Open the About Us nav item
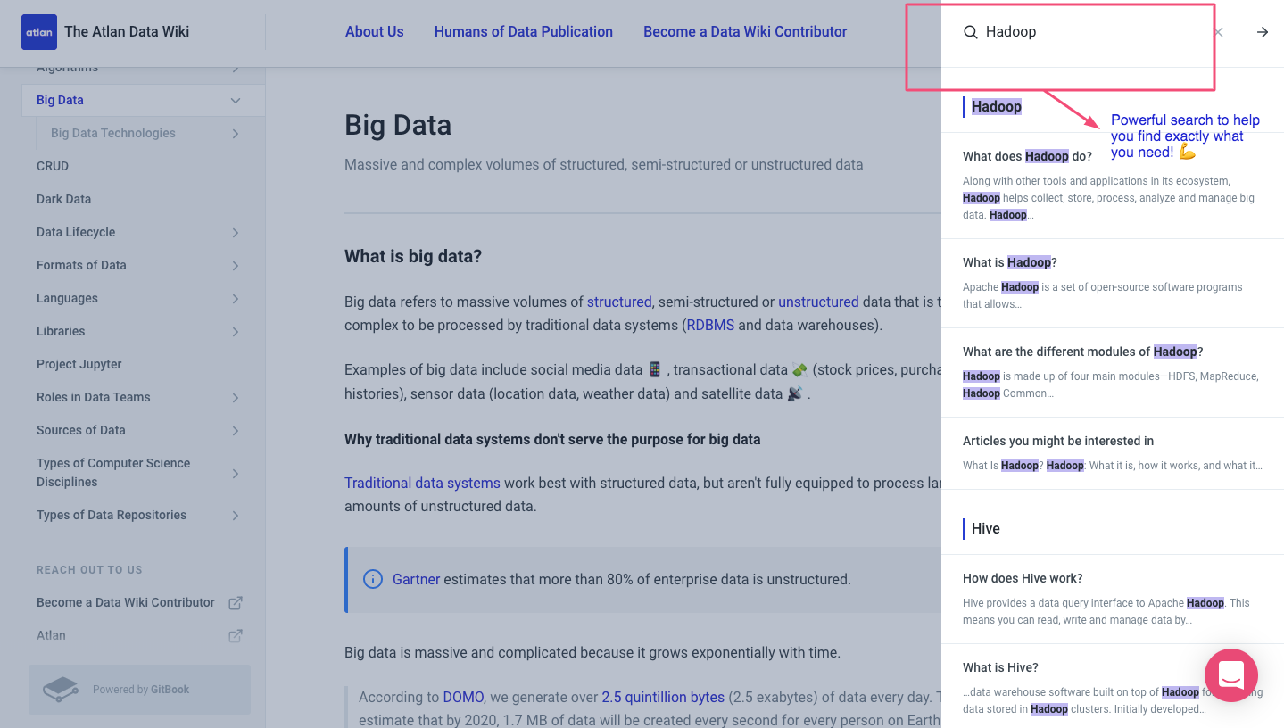The width and height of the screenshot is (1284, 728). pyautogui.click(x=374, y=31)
